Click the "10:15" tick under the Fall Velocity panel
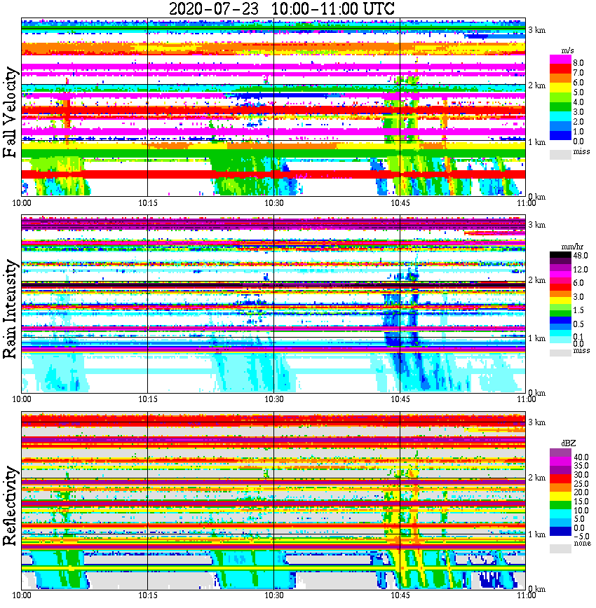The height and width of the screenshot is (608, 596). click(147, 203)
